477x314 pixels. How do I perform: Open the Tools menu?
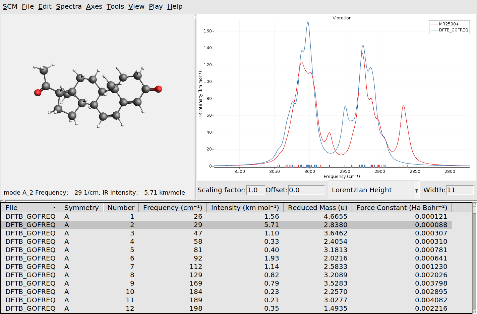click(x=115, y=6)
